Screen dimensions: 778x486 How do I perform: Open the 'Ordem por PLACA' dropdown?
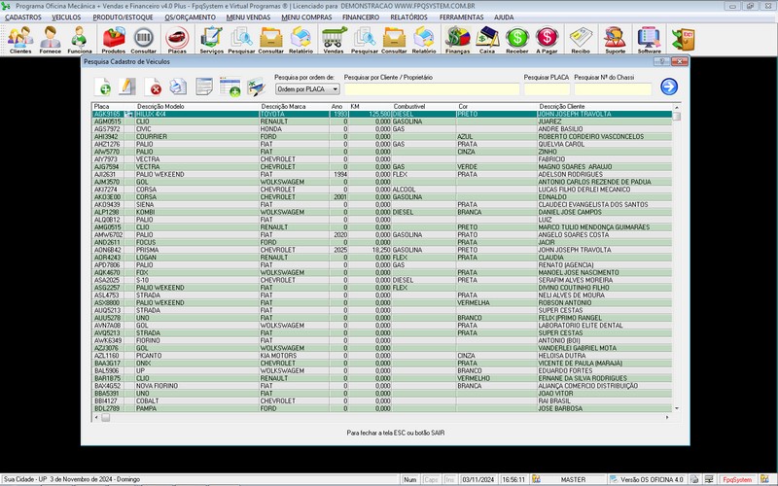(x=306, y=88)
